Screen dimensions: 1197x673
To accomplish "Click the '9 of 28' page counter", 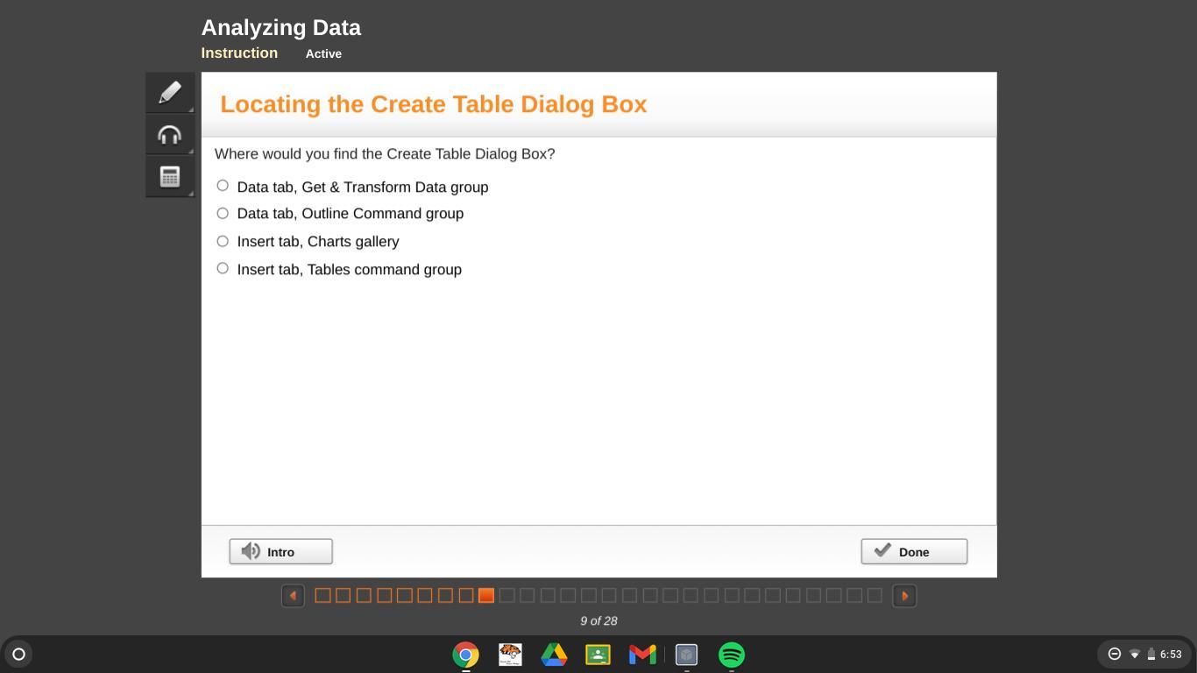I will pos(598,620).
